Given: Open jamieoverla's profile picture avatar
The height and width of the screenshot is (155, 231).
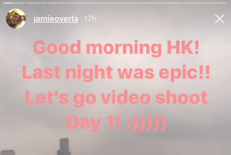Looking at the screenshot, I should 16,19.
